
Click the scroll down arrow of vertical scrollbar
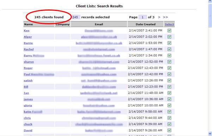[210, 134]
